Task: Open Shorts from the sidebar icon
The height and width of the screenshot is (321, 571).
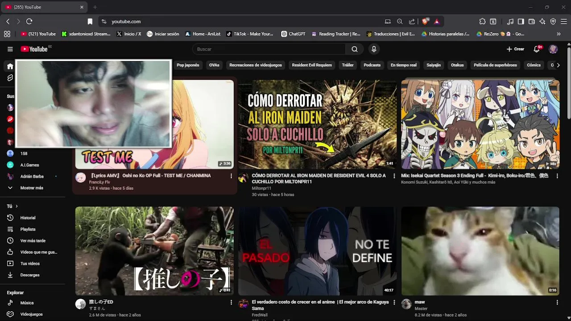Action: (10, 78)
